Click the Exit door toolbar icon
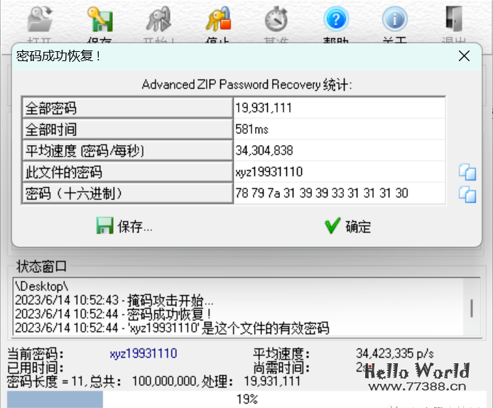493x408 pixels. pos(454,19)
